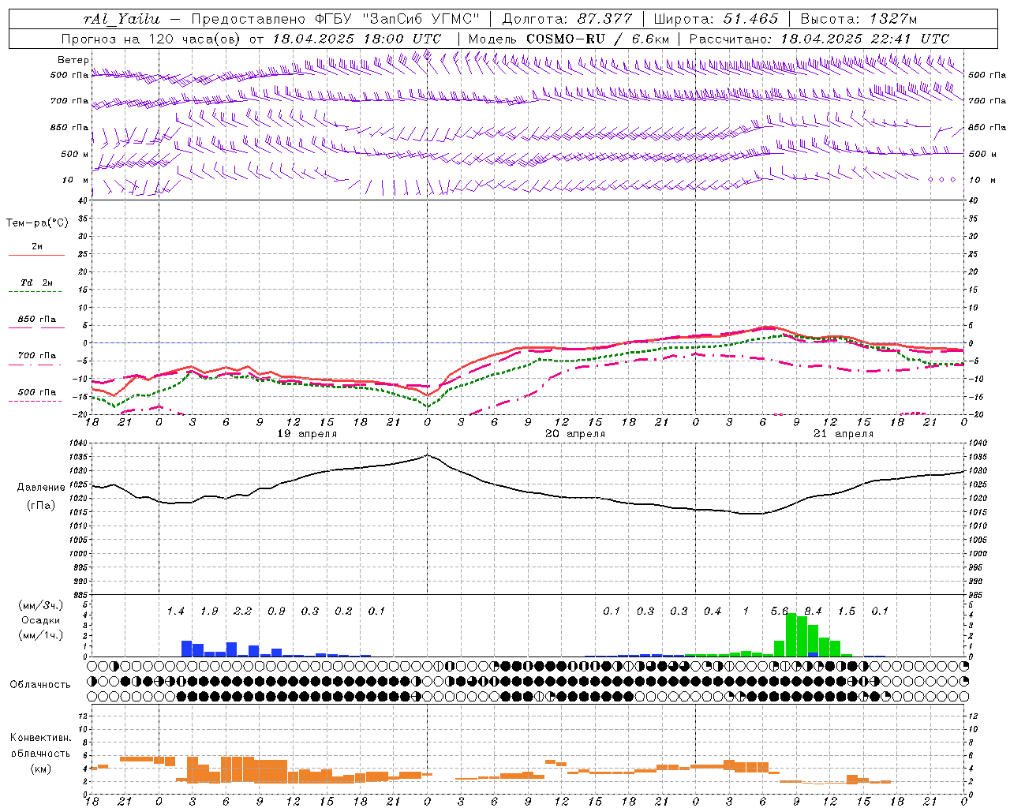This screenshot has width=1010, height=808.
Task: Click the 1.4 precipitation total value
Action: pos(175,612)
